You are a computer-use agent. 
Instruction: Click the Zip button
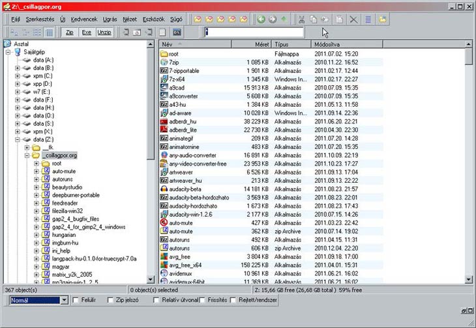(70, 32)
